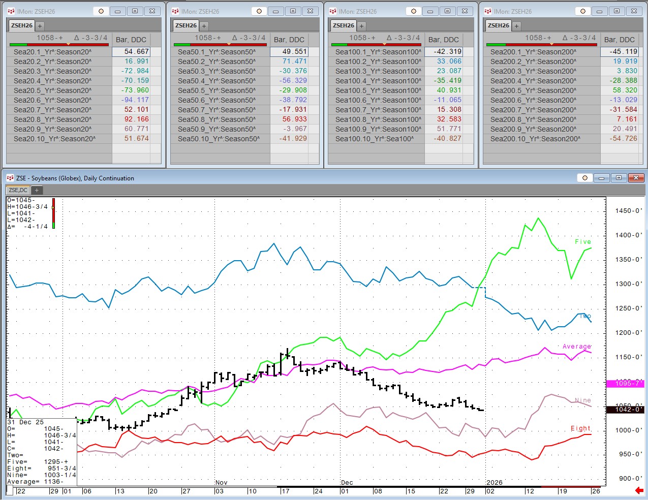
Task: Select the ZSEH26 tab in the Season100 monitor
Action: 344,25
